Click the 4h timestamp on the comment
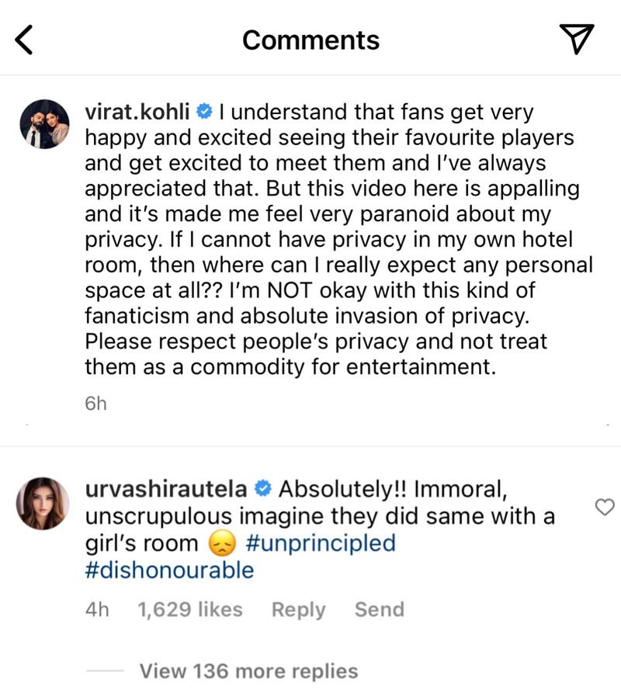Screen dimensions: 621x697 96,609
